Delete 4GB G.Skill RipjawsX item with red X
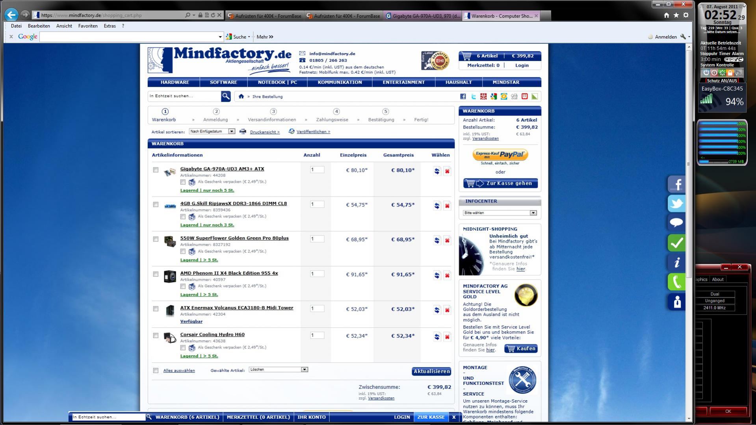The width and height of the screenshot is (756, 425). coord(447,206)
